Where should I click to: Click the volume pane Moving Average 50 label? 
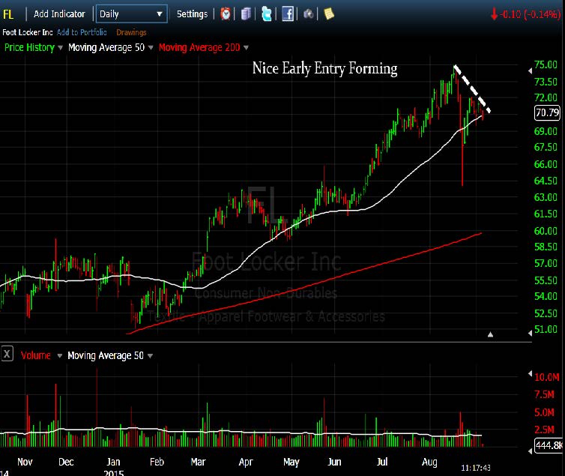[106, 355]
